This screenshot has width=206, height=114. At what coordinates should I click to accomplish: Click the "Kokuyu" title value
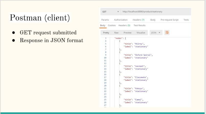pyautogui.click(x=139, y=89)
